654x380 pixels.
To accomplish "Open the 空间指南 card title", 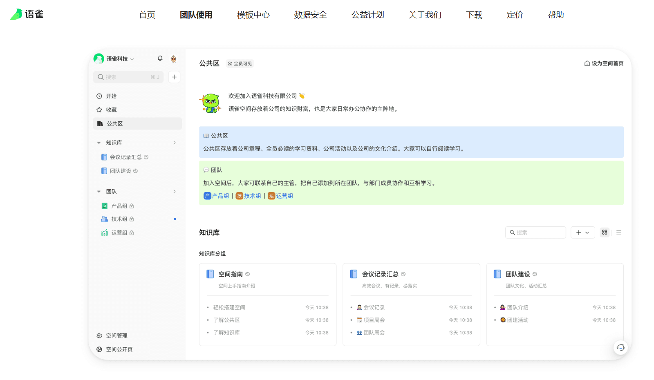I will click(x=231, y=274).
